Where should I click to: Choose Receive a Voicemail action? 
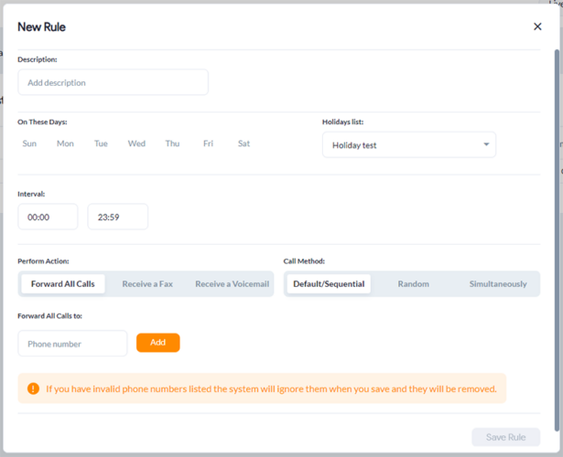(232, 284)
